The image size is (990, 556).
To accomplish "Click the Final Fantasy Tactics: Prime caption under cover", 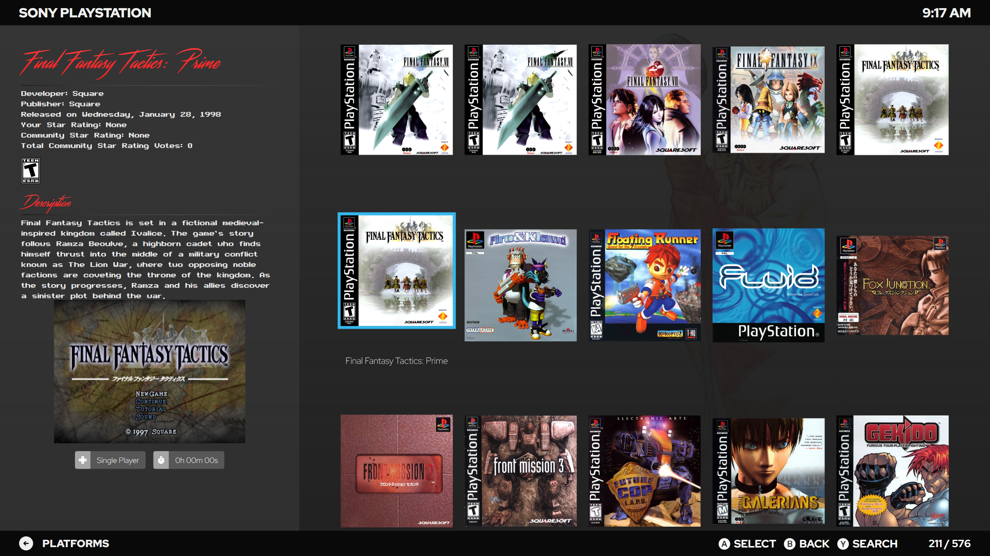I will (x=396, y=361).
